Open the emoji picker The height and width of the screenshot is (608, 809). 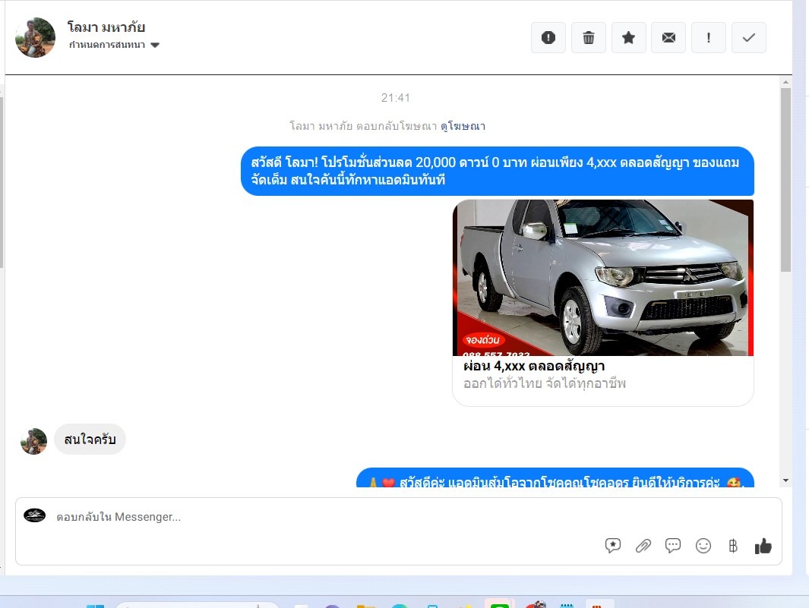(x=703, y=545)
